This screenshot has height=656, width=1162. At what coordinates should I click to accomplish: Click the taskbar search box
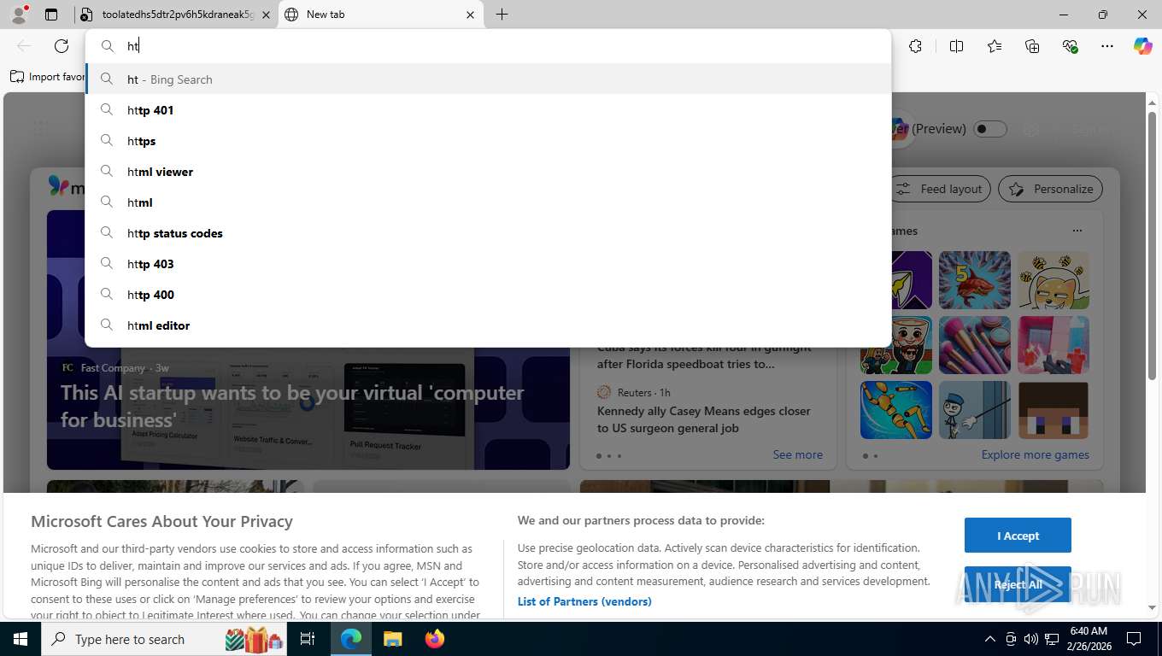[x=166, y=639]
